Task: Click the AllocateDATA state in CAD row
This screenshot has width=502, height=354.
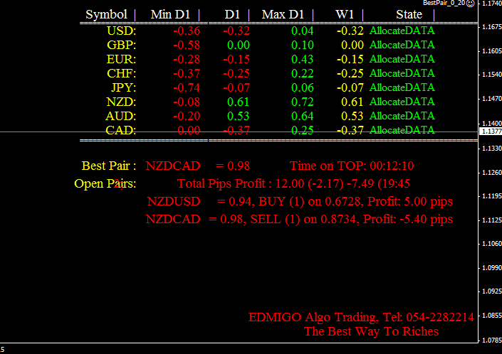Action: pyautogui.click(x=402, y=130)
